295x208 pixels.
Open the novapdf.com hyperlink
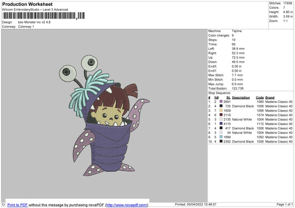point(127,205)
